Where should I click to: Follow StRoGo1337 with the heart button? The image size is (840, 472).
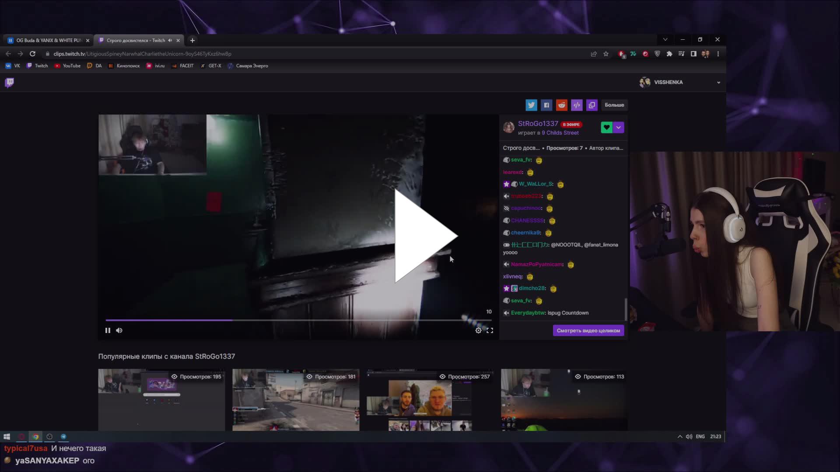point(606,127)
